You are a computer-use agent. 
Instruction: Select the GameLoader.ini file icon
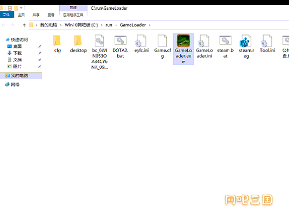(x=204, y=41)
